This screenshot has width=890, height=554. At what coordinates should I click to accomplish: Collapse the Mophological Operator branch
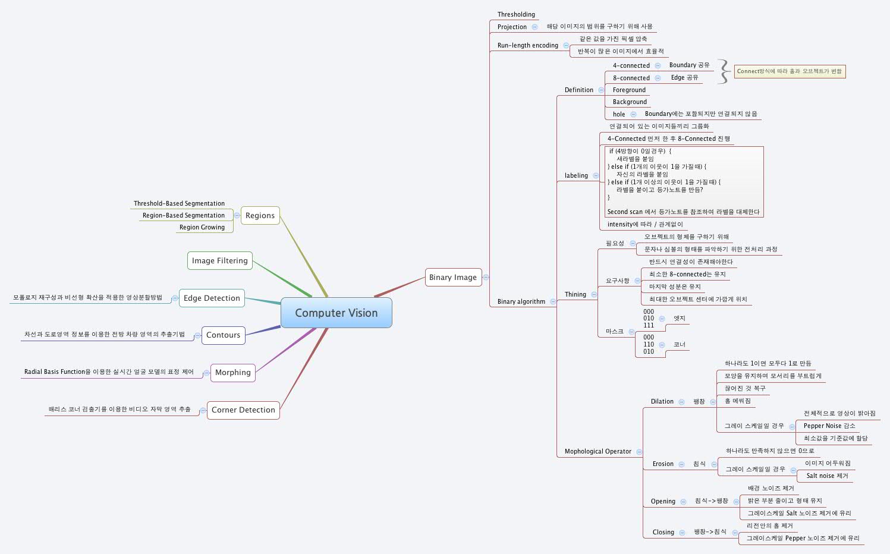(x=639, y=452)
